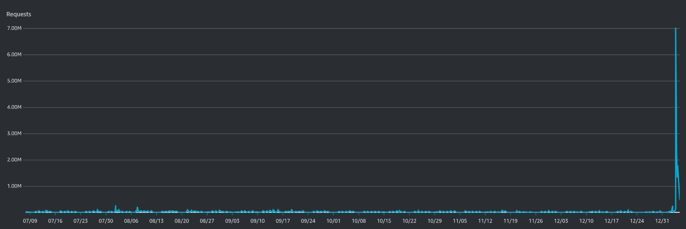
Task: Select the 3.00M y-axis label
Action: point(14,134)
